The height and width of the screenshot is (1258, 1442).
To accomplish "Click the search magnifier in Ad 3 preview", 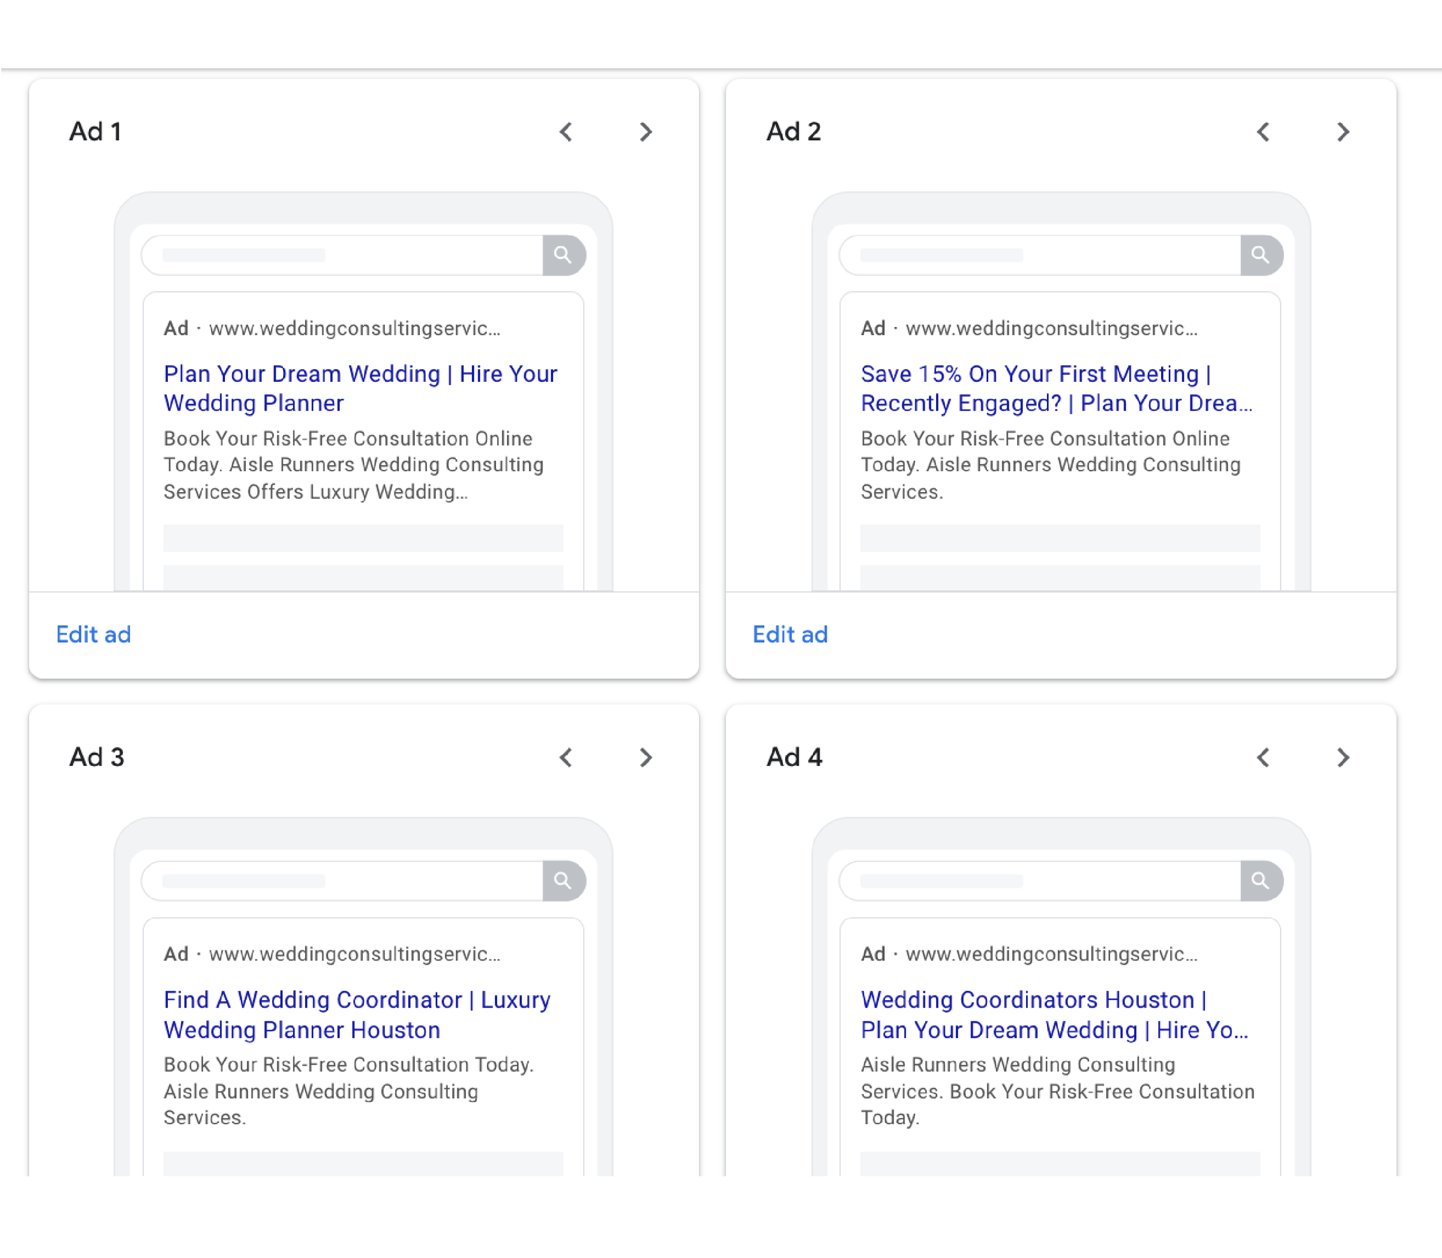I will pyautogui.click(x=564, y=880).
